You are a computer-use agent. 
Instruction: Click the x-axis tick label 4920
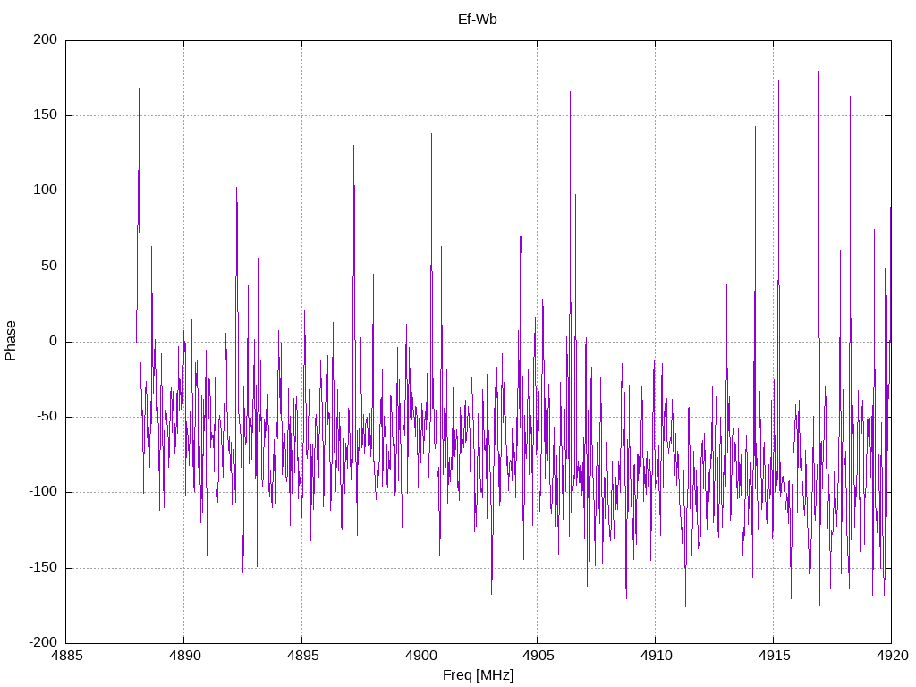coord(893,656)
